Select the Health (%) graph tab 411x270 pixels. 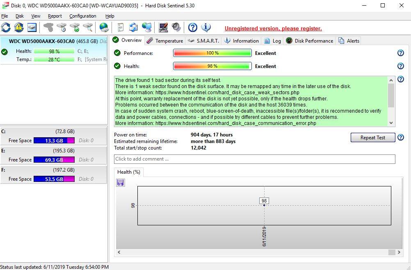tap(129, 172)
